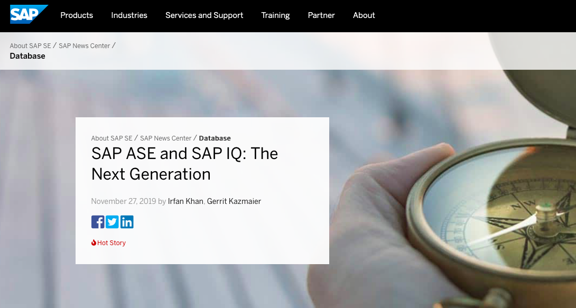
Task: Share article on Facebook
Action: (98, 222)
